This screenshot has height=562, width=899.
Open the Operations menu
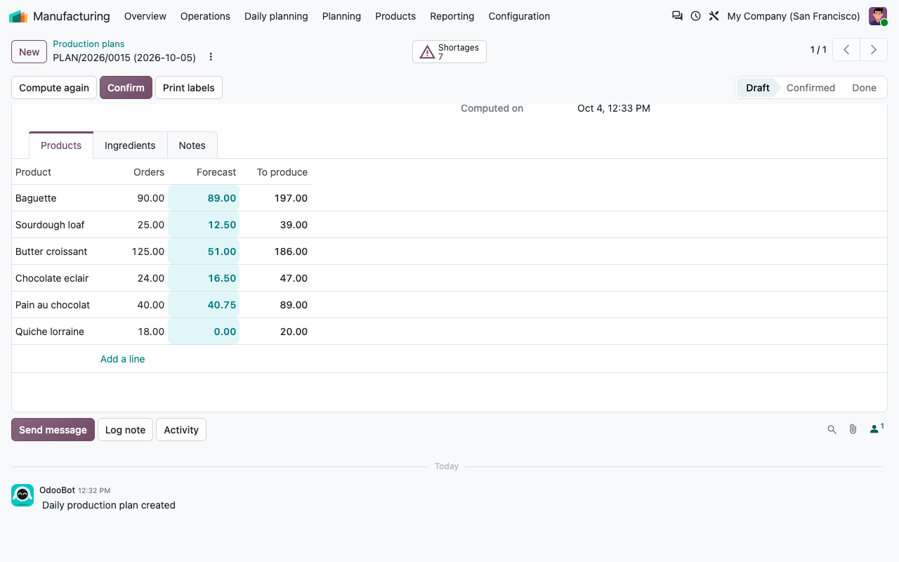[x=205, y=16]
